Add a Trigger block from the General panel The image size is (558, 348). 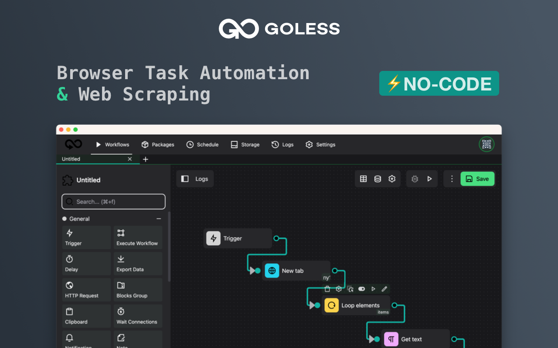[x=86, y=237]
